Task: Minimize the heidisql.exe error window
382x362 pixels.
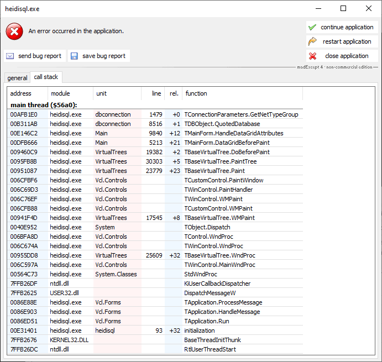Action: click(318, 8)
